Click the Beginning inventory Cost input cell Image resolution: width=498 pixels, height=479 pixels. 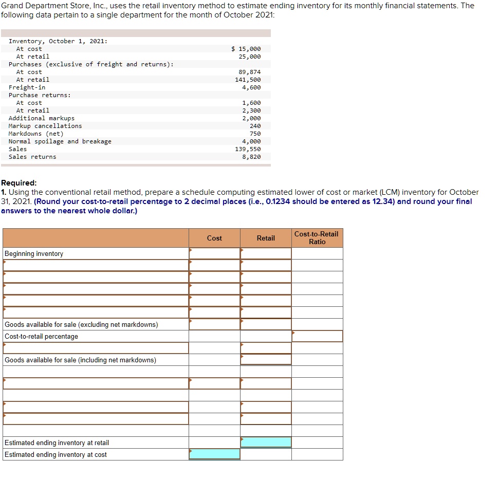[214, 253]
